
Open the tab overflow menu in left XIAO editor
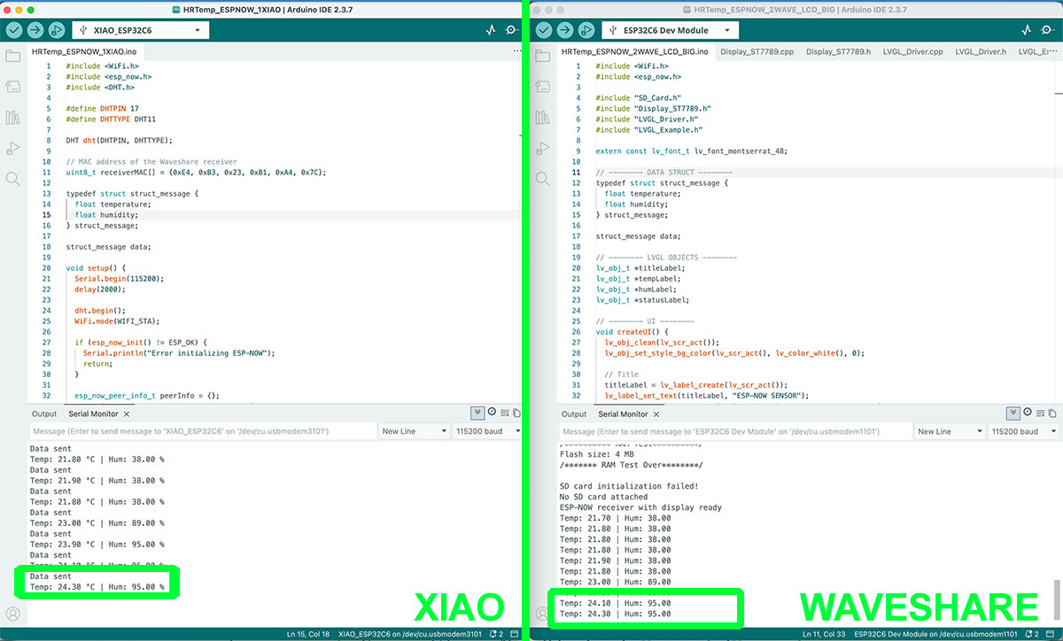click(x=516, y=51)
